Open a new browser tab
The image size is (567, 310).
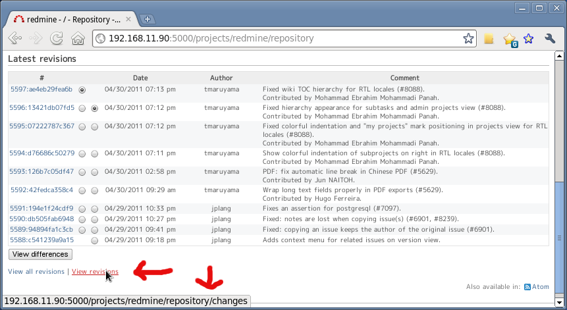(148, 19)
